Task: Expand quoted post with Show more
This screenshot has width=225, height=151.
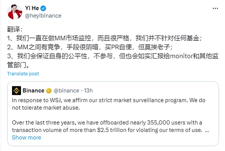Action: [x=26, y=137]
